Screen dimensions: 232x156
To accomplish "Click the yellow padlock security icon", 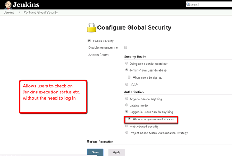I will click(91, 27).
